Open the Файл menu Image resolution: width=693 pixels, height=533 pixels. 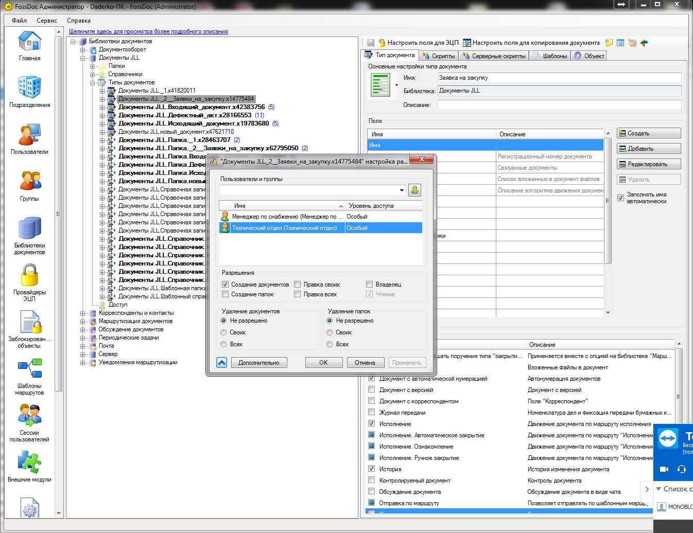pos(19,21)
